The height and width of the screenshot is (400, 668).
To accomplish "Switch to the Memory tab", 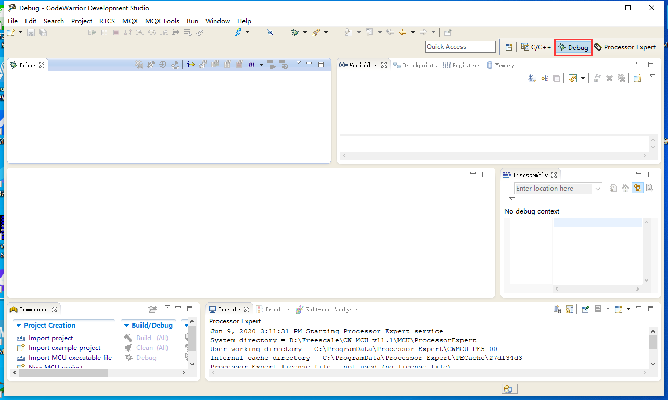I will (500, 65).
